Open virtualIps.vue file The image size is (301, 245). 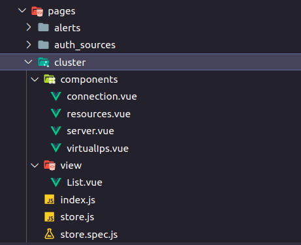pyautogui.click(x=98, y=149)
